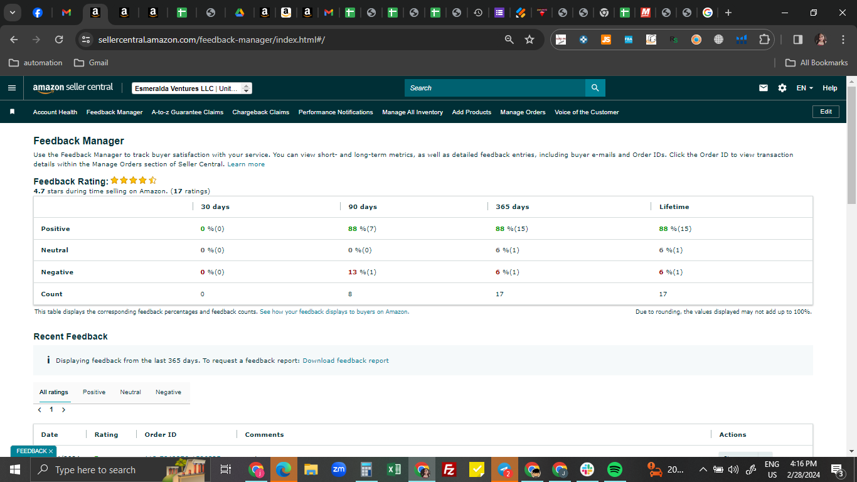The image size is (857, 482).
Task: Download feedback report link
Action: 346,361
